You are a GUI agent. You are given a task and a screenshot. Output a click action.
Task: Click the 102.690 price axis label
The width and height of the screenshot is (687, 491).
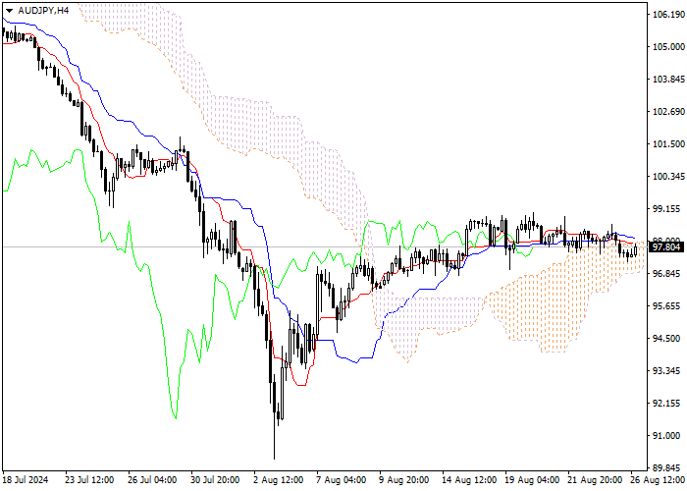(x=668, y=112)
